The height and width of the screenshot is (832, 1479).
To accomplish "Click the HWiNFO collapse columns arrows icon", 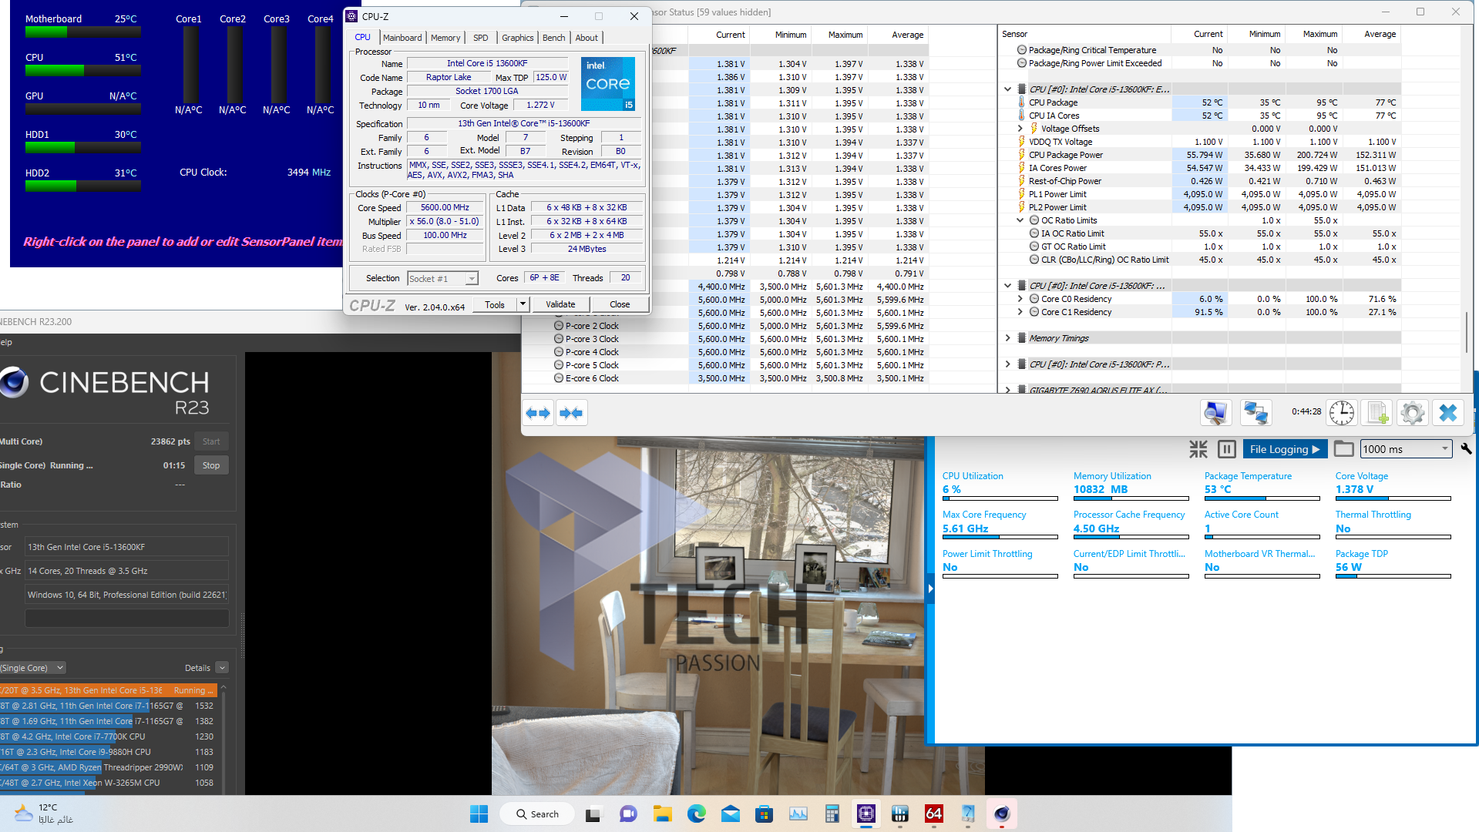I will click(571, 414).
